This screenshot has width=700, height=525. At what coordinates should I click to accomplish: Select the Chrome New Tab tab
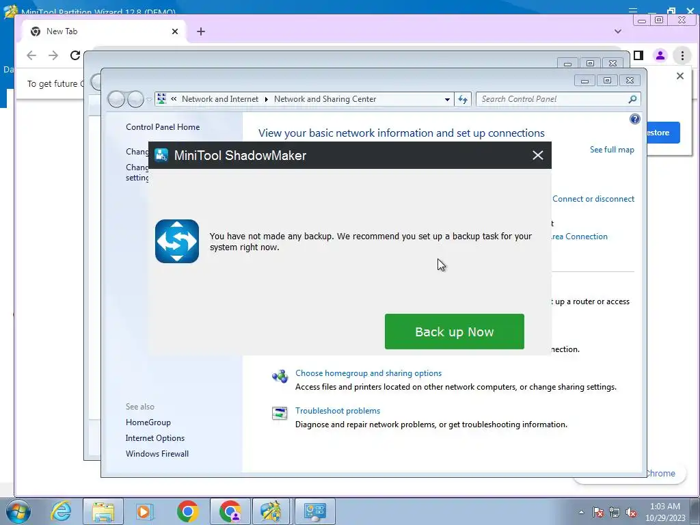(103, 31)
